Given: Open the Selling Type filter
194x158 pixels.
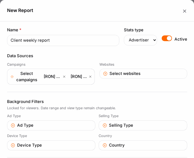Looking at the screenshot, I should 143,125.
